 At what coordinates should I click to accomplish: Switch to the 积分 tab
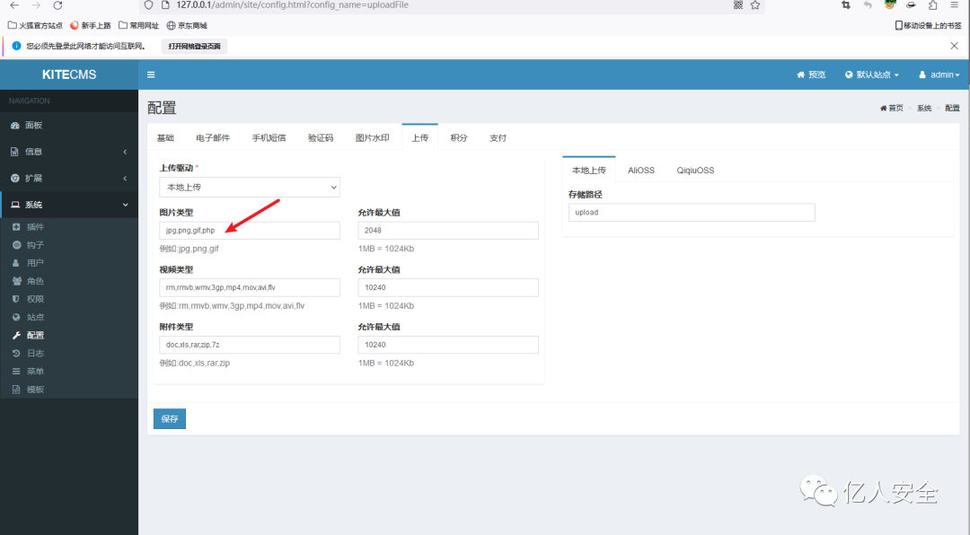459,138
